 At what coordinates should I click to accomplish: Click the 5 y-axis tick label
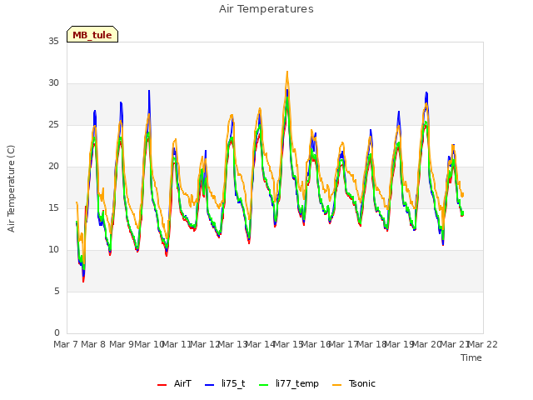click(57, 292)
